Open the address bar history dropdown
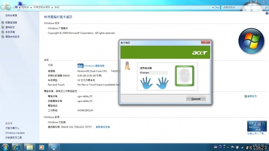 [213, 8]
